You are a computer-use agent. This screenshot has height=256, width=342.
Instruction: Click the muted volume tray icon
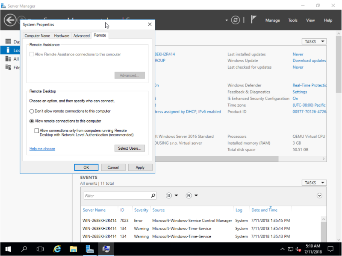[298, 249]
